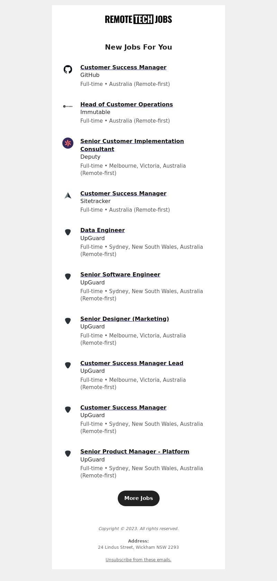Click the More Jobs button
Screen dimensions: 277x581
(138, 498)
